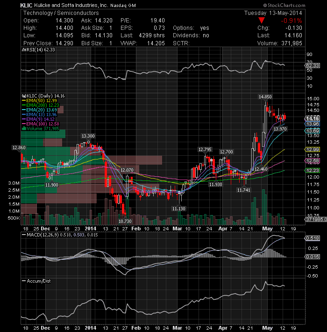The height and width of the screenshot is (332, 327).
Task: Click the small icon beside RSI(14) label
Action: (x=24, y=50)
